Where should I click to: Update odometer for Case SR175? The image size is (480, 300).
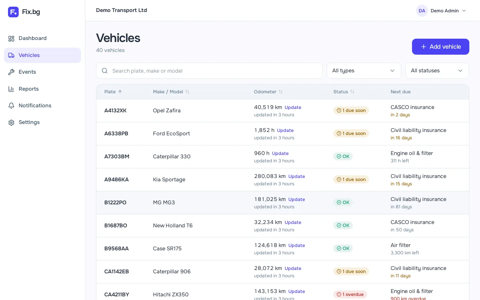[x=297, y=245]
